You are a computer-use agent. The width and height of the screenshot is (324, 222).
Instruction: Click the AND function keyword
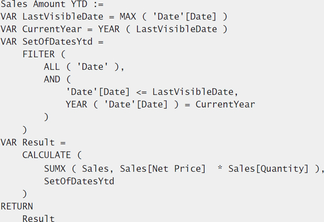click(52, 79)
